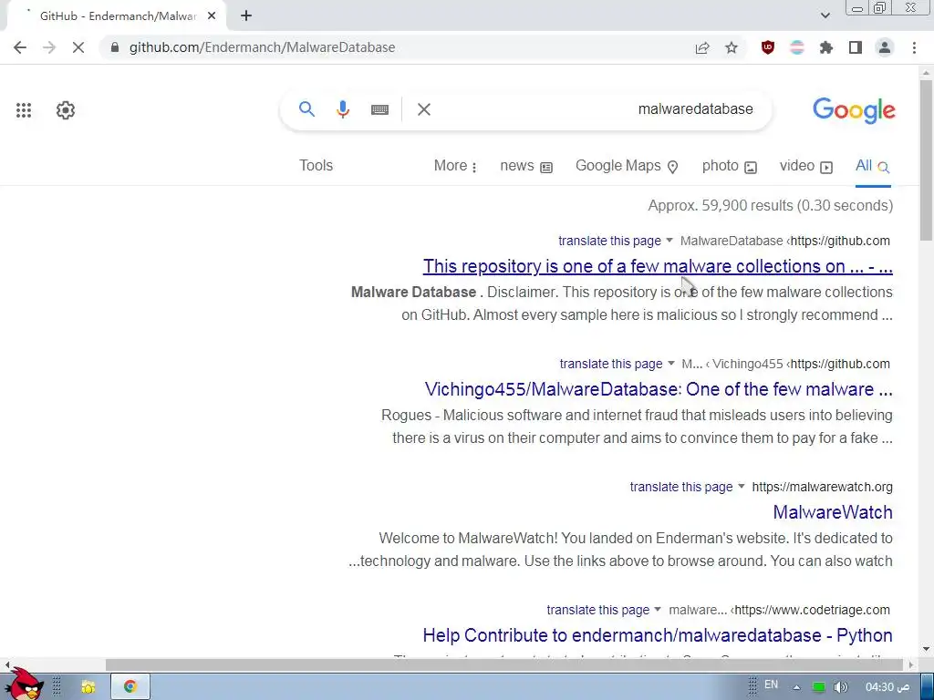The image size is (934, 700).
Task: Expand options arrow beside codetriage translate link
Action: point(658,610)
